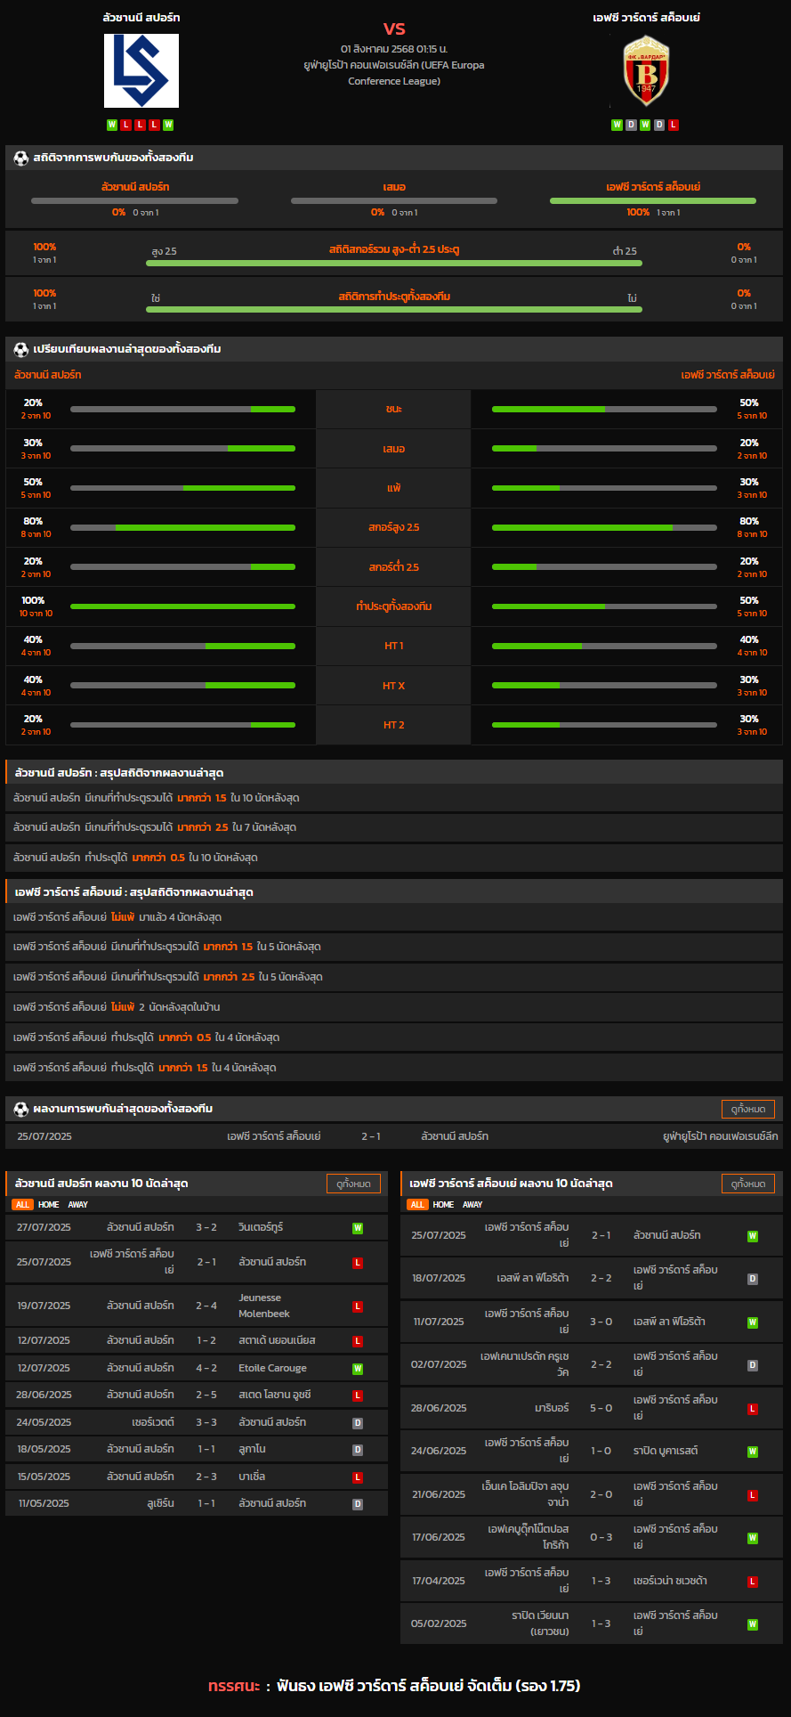Click the L badge in the เซอร์เวน่า ซเวซด้า row
Screen dimensions: 791x1717
[x=753, y=1582]
